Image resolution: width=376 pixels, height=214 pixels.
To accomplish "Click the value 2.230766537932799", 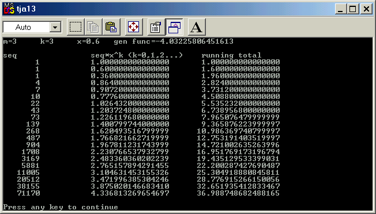I will click(130, 152).
